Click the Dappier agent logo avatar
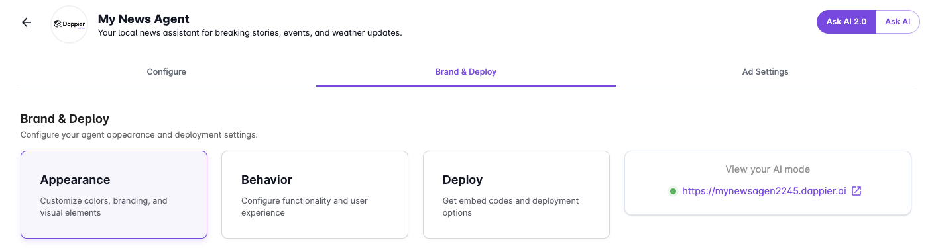Viewport: 930px width, 248px height. coord(70,24)
